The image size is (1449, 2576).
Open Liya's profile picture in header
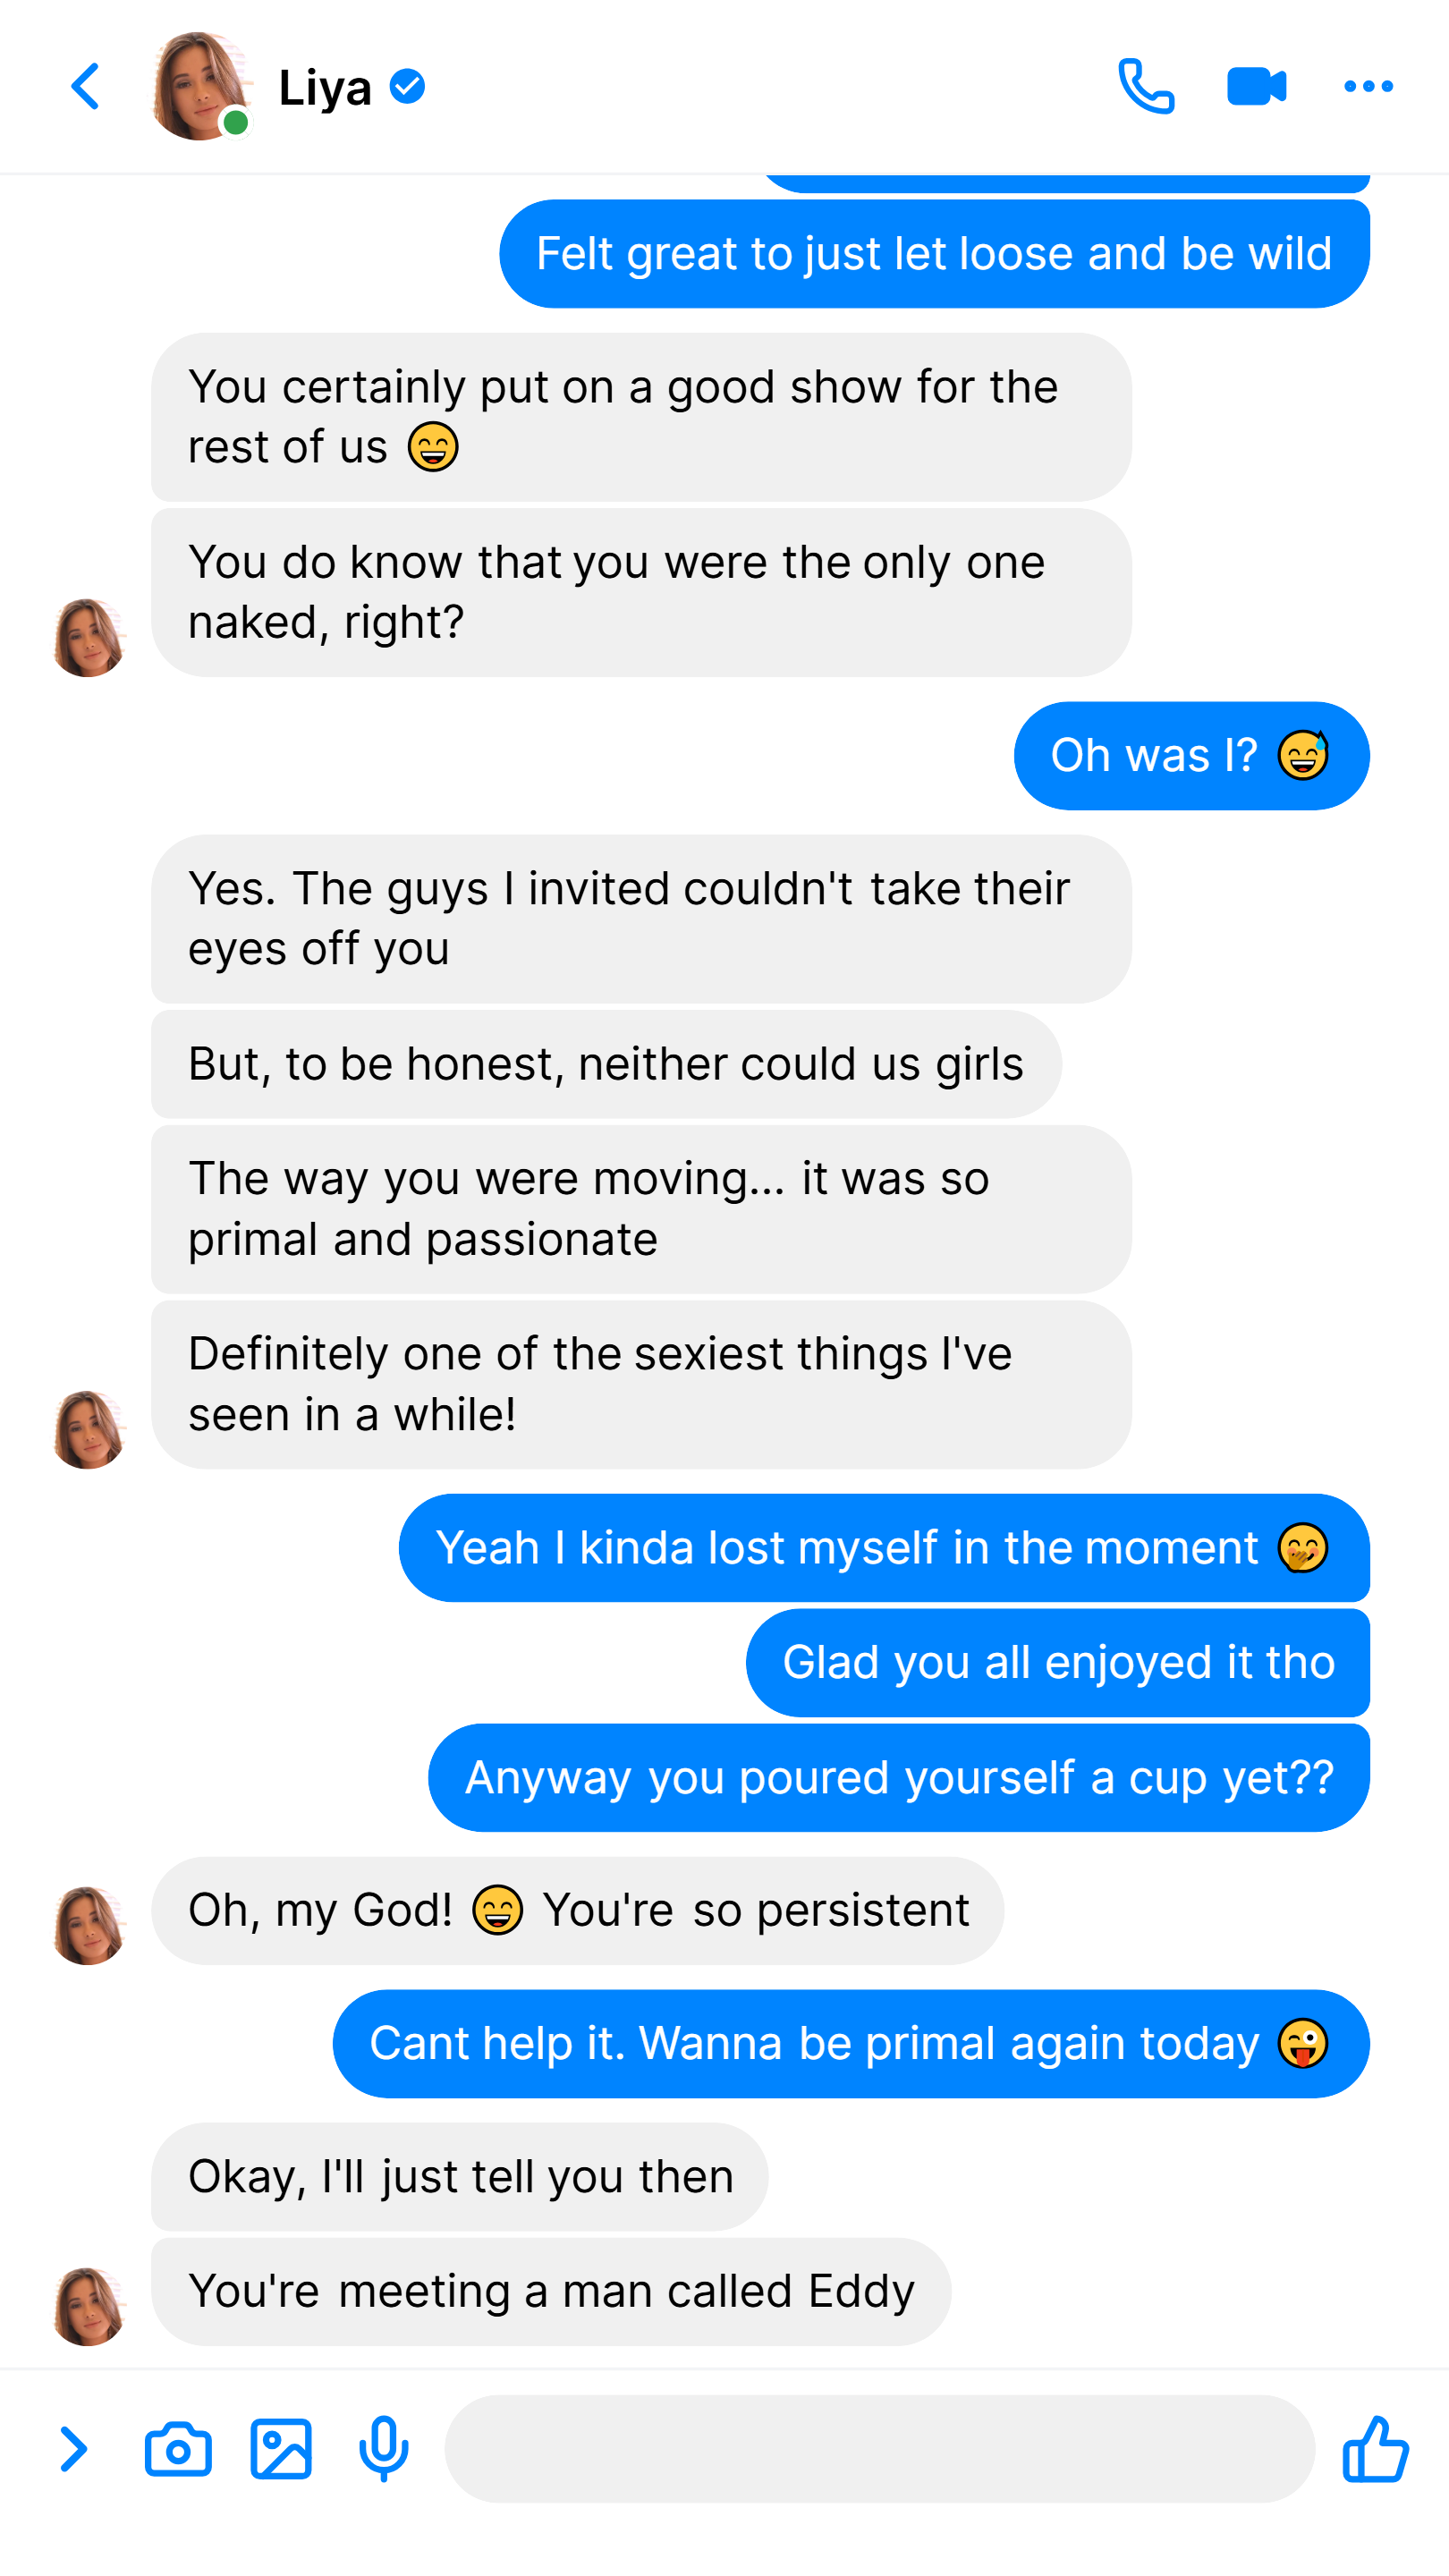point(200,87)
